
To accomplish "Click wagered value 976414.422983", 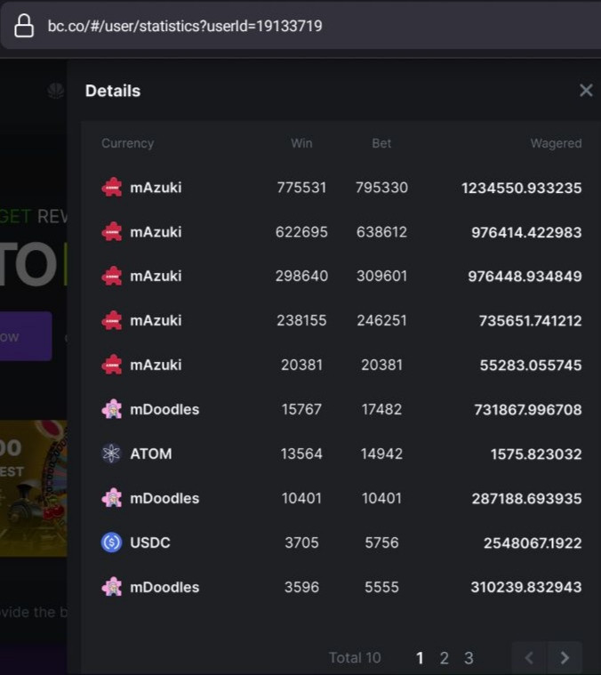I will pyautogui.click(x=526, y=232).
